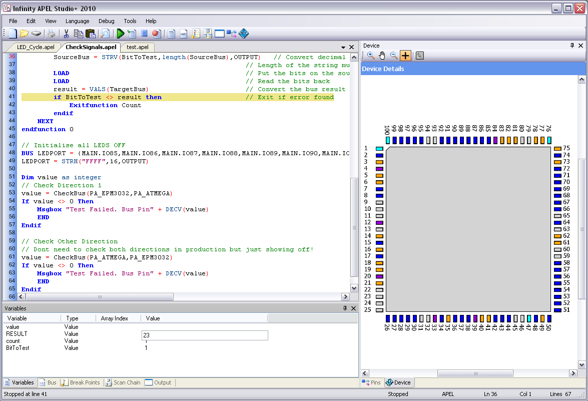Click the red breakpoint icon in toolbar
Viewport: 588px width, 401px height.
tap(156, 34)
